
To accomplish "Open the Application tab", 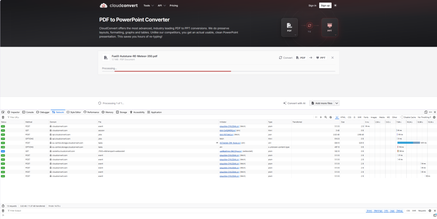I will click(154, 112).
